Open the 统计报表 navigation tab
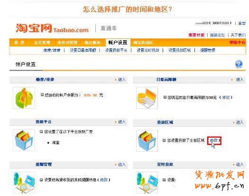Image resolution: width=249 pixels, height=196 pixels. pos(92,42)
